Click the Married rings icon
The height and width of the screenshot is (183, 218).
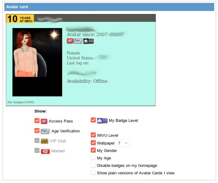click(x=45, y=151)
